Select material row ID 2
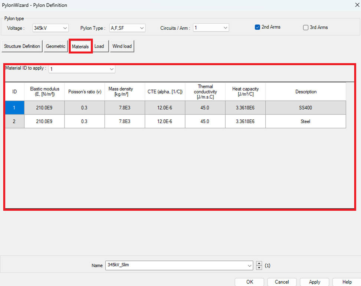The width and height of the screenshot is (361, 286). (x=14, y=121)
